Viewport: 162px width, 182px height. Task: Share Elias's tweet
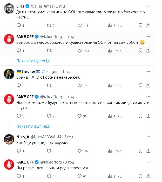click(x=148, y=26)
